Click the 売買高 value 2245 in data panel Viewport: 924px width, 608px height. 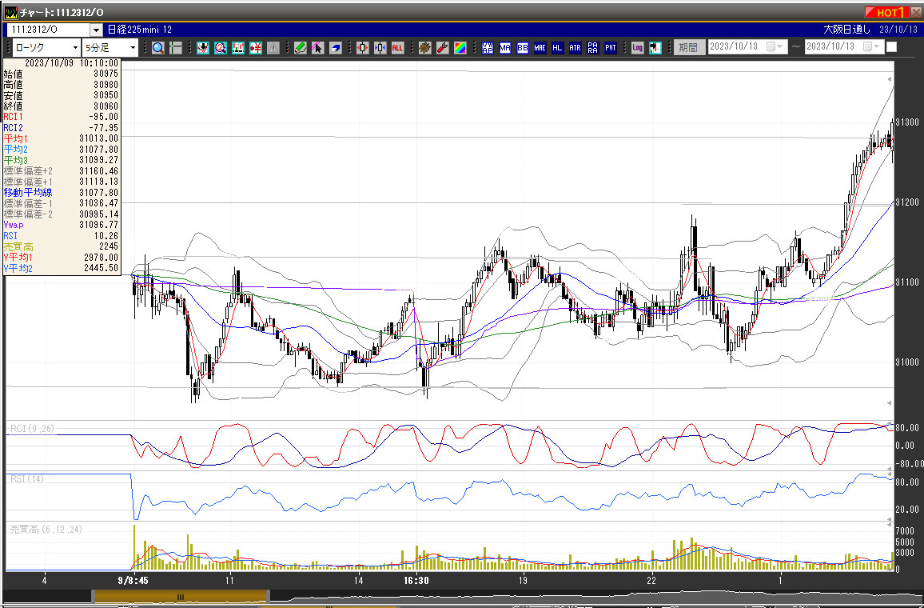(109, 246)
